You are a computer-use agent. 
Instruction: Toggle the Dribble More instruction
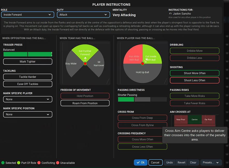[195, 51]
